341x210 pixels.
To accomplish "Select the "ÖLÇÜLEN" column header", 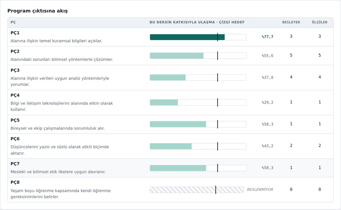I will 320,22.
